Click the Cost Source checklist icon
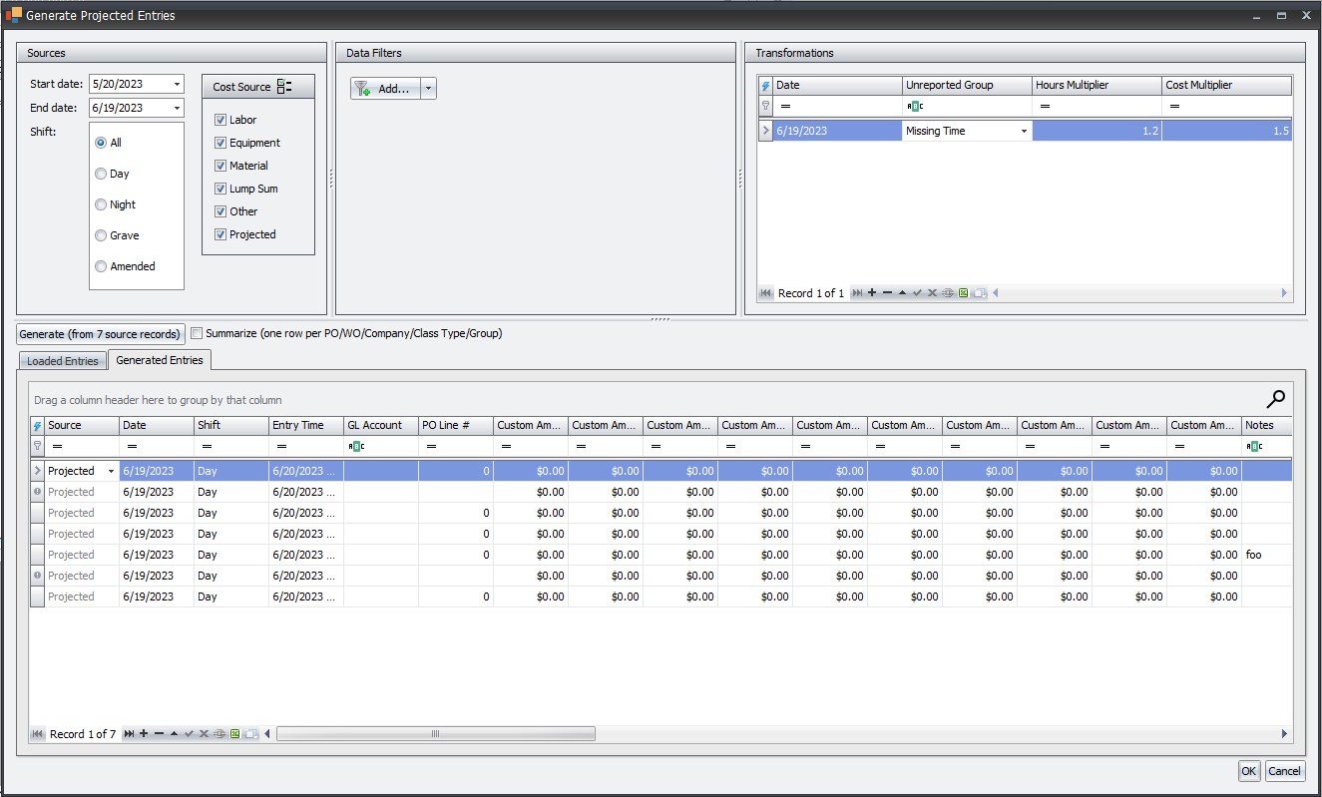 point(284,87)
